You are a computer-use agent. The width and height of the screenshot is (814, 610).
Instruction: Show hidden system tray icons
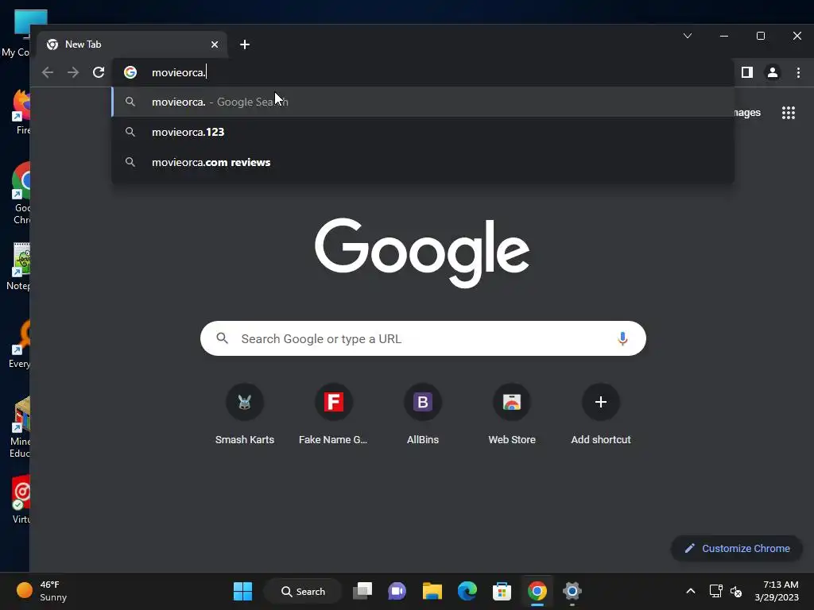691,591
